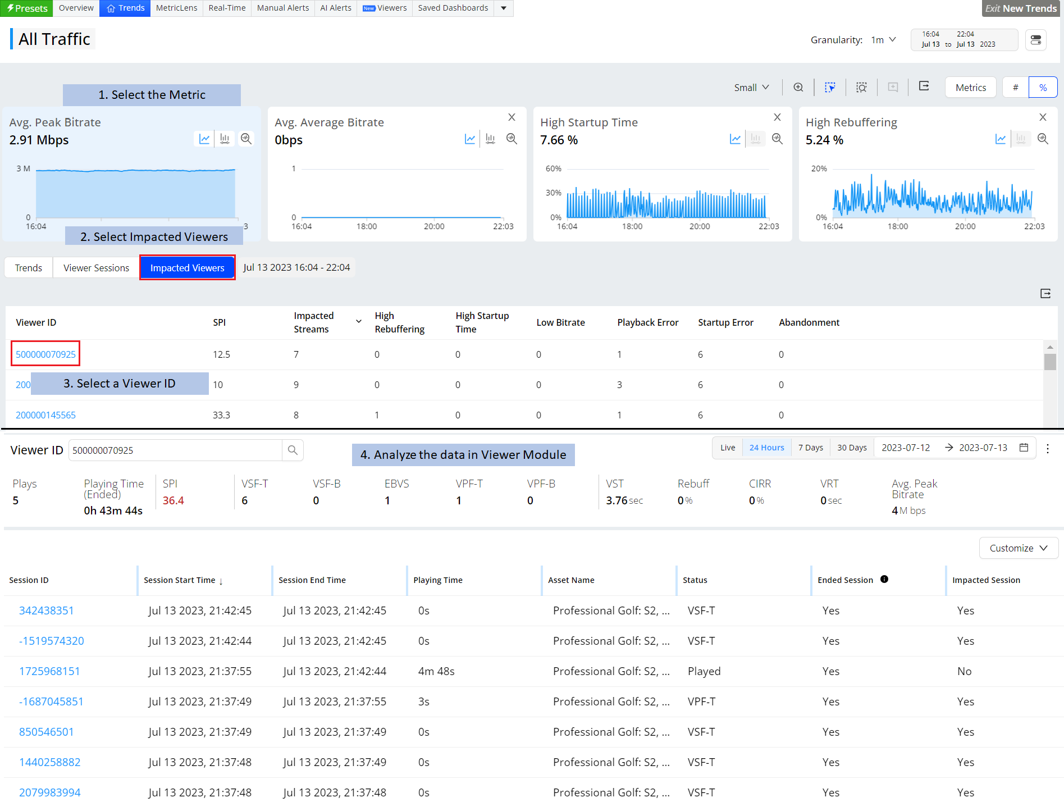Expand the Granularity 1m dropdown
The height and width of the screenshot is (802, 1064).
tap(883, 40)
